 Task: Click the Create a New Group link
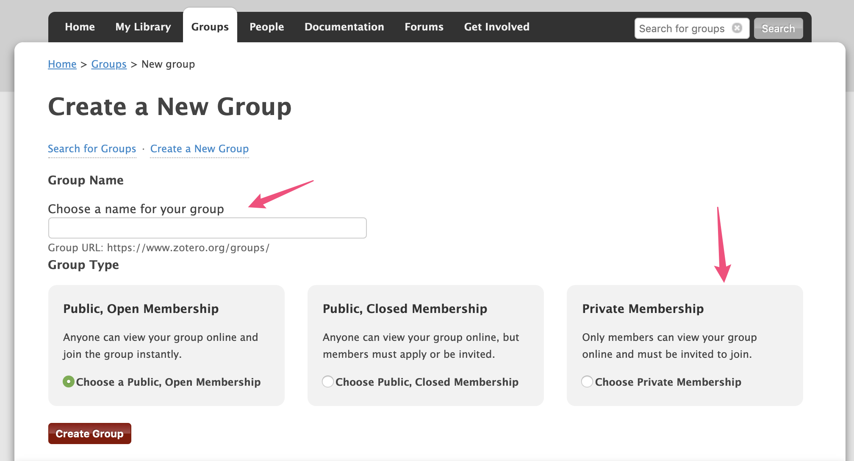point(199,149)
